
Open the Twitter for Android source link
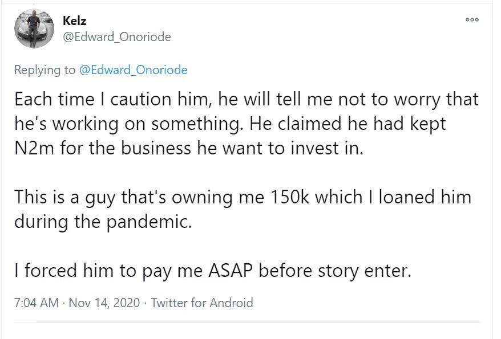tap(202, 303)
